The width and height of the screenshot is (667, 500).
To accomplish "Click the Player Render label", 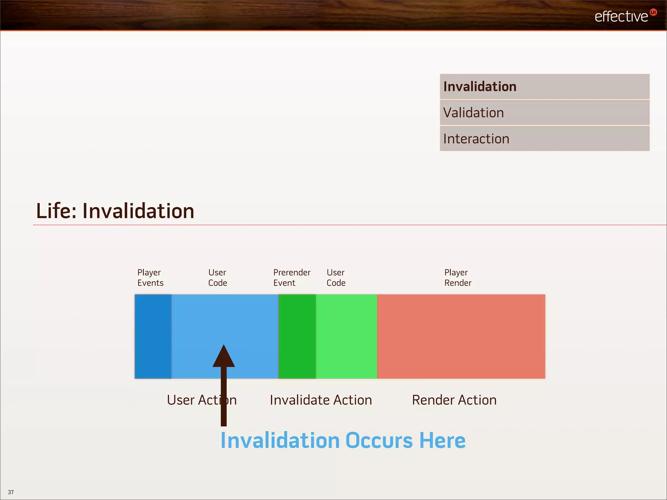I will 458,277.
